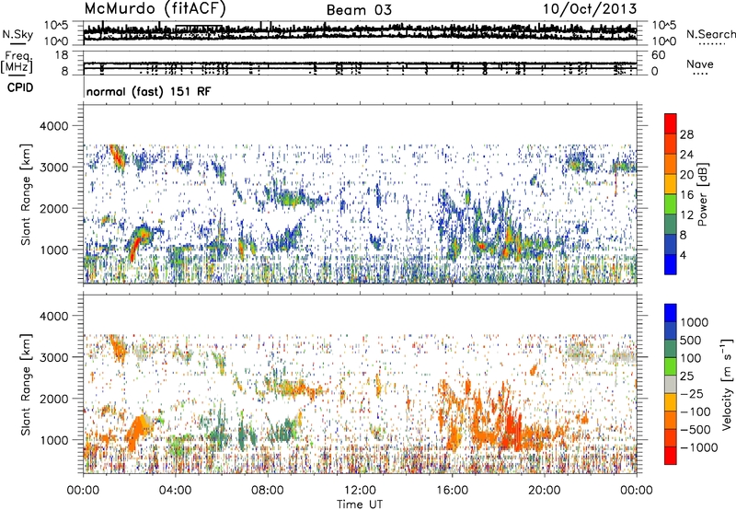
Task: Click the -25 tick on Velocity color bar
Action: tap(692, 394)
